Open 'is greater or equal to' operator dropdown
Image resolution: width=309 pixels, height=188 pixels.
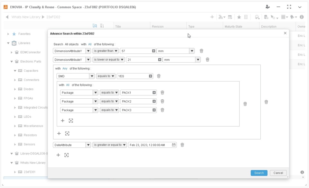[109, 145]
